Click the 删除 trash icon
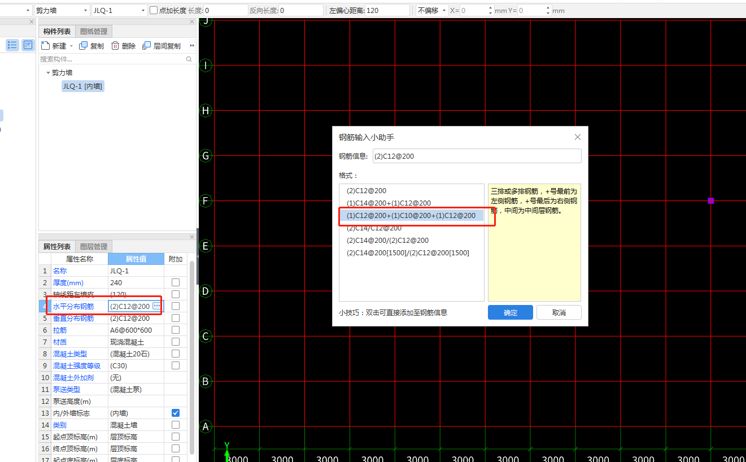Screen dimensions: 746x462 [115, 46]
